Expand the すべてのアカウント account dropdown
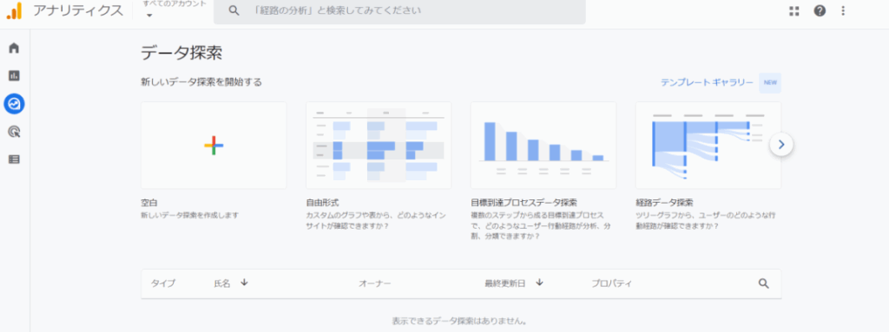The width and height of the screenshot is (889, 332). [149, 16]
